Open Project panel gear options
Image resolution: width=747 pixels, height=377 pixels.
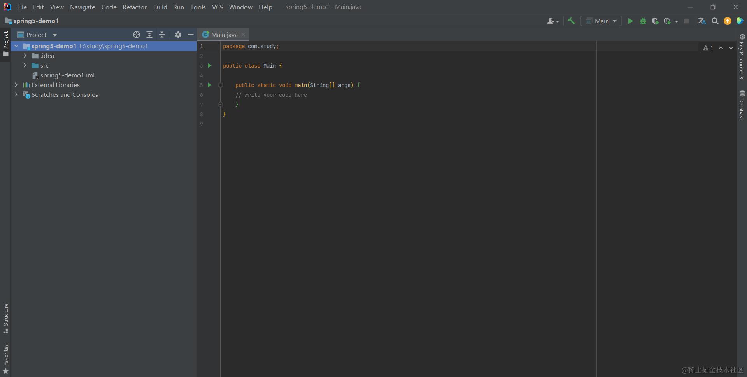(x=178, y=35)
